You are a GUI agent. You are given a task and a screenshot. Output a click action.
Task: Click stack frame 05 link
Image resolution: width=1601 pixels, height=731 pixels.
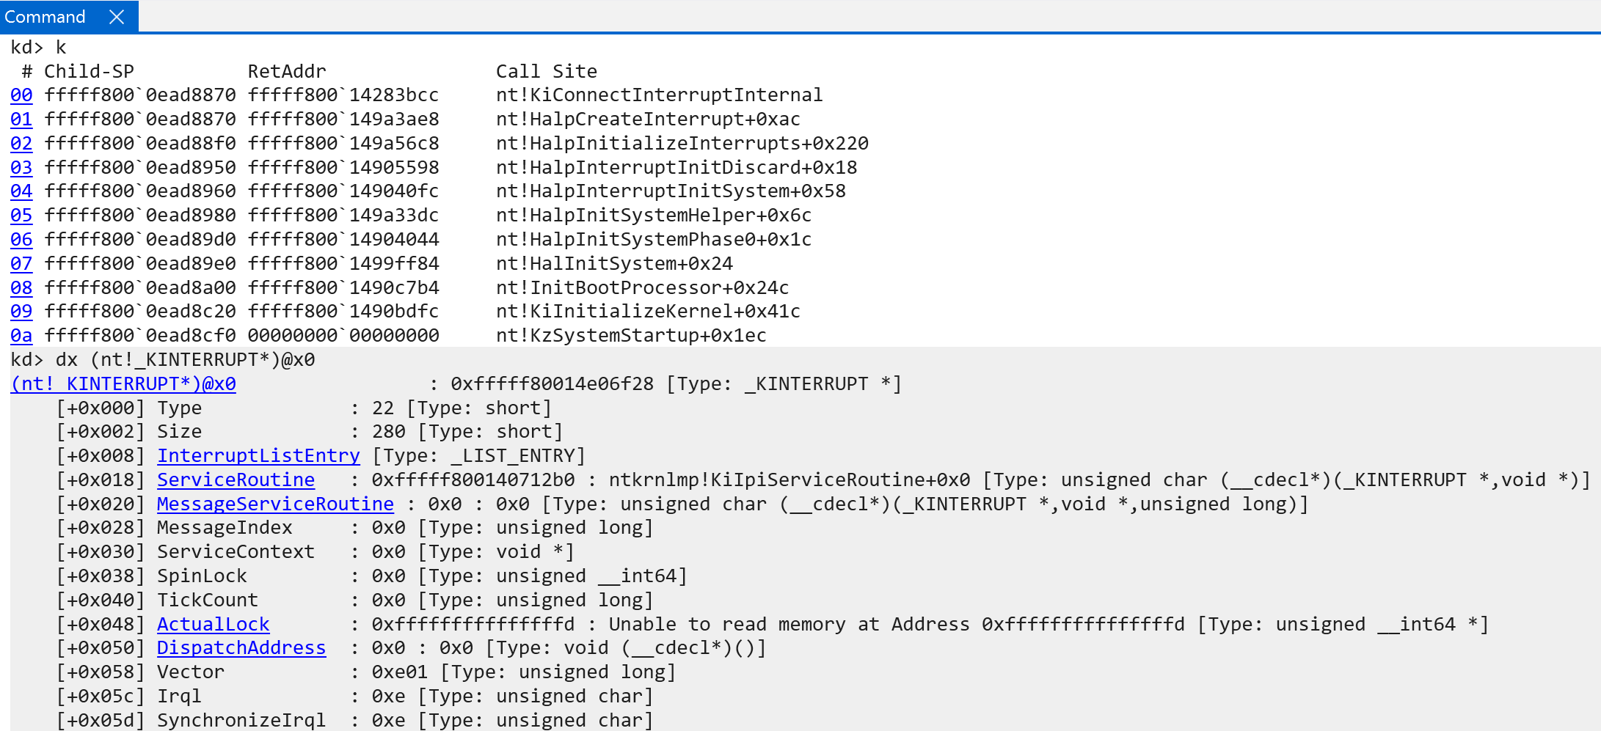coord(21,216)
